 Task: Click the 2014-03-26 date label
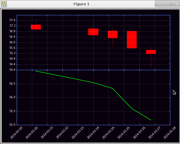click(x=139, y=133)
